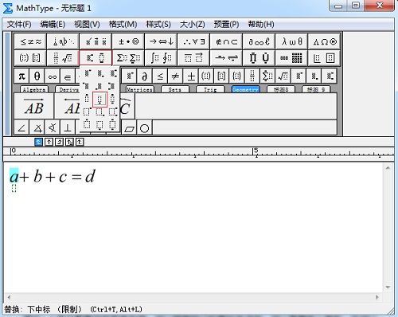This screenshot has height=317, width=398.
Task: Insert the angle symbol
Action: tap(21, 128)
